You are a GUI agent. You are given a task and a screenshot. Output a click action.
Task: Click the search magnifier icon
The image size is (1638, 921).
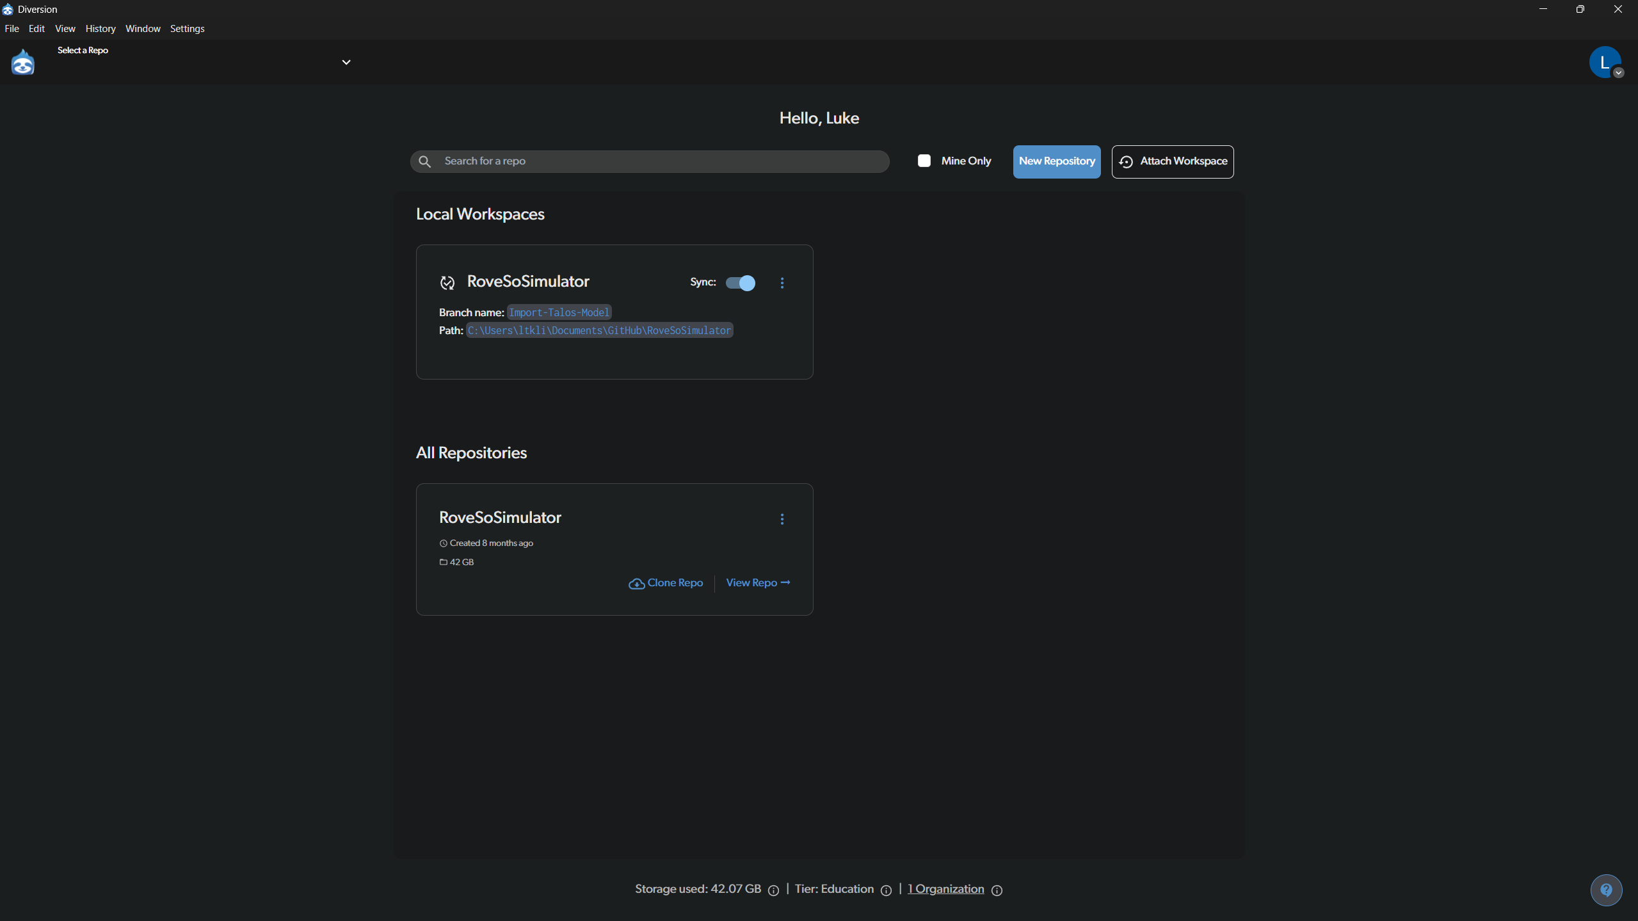pyautogui.click(x=425, y=161)
